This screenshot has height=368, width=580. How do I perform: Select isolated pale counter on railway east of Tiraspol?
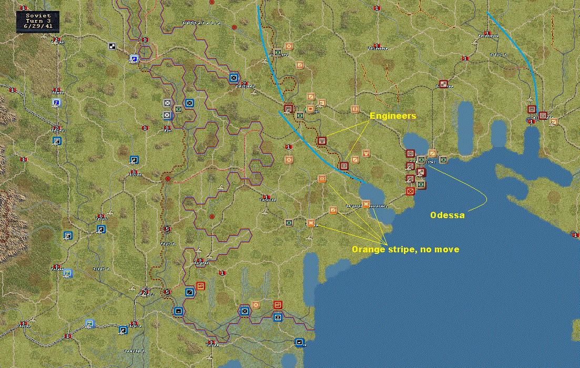[x=355, y=109]
